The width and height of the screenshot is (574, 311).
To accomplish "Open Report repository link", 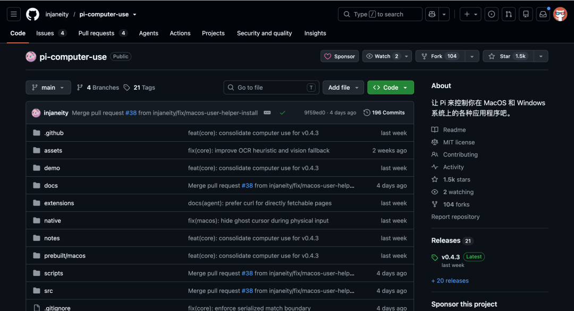I will 455,217.
